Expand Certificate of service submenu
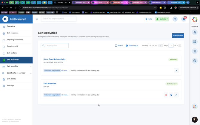Viewport: 200px width, 125px height. click(30, 73)
